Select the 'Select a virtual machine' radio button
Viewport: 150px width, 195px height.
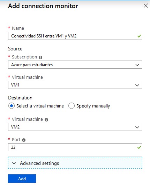point(12,106)
